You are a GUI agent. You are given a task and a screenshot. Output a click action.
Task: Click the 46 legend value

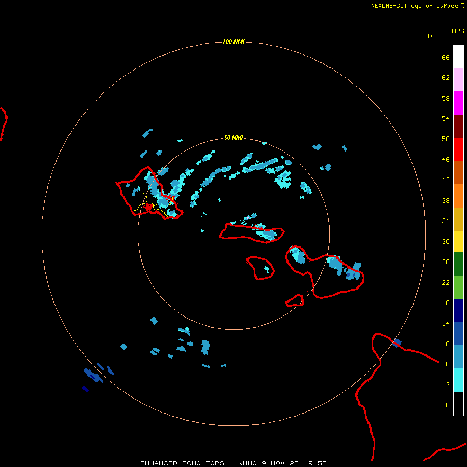point(446,160)
